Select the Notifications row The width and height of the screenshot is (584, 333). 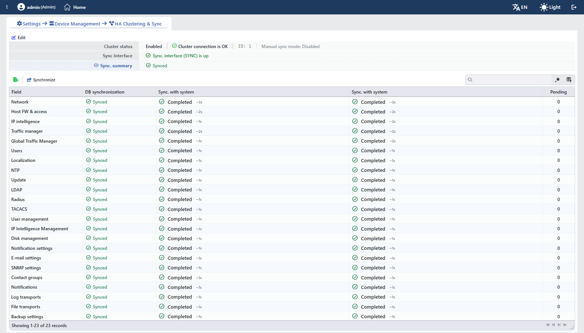tap(292, 287)
